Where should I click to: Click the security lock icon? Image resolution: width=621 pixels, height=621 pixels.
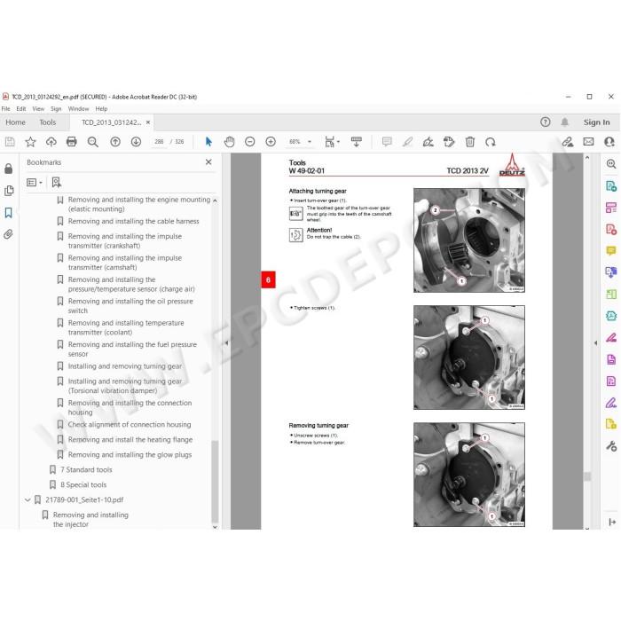pyautogui.click(x=8, y=169)
